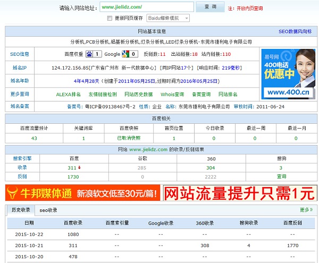The width and height of the screenshot is (319, 263).
Task: Switch to the seo收录 tab
Action: point(48,210)
